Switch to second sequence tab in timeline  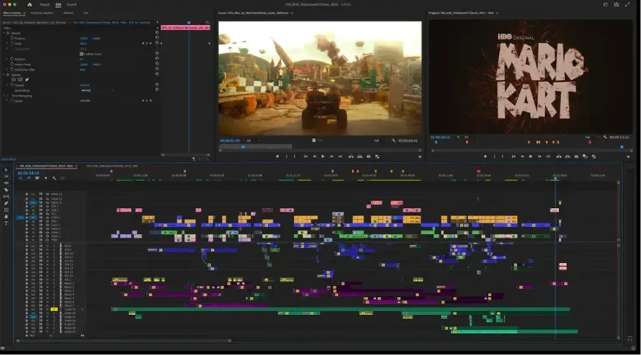112,166
